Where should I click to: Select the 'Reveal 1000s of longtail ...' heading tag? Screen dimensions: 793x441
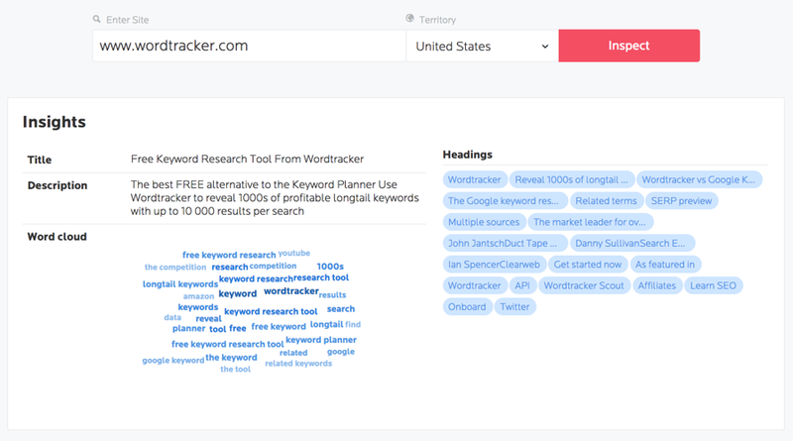[572, 179]
